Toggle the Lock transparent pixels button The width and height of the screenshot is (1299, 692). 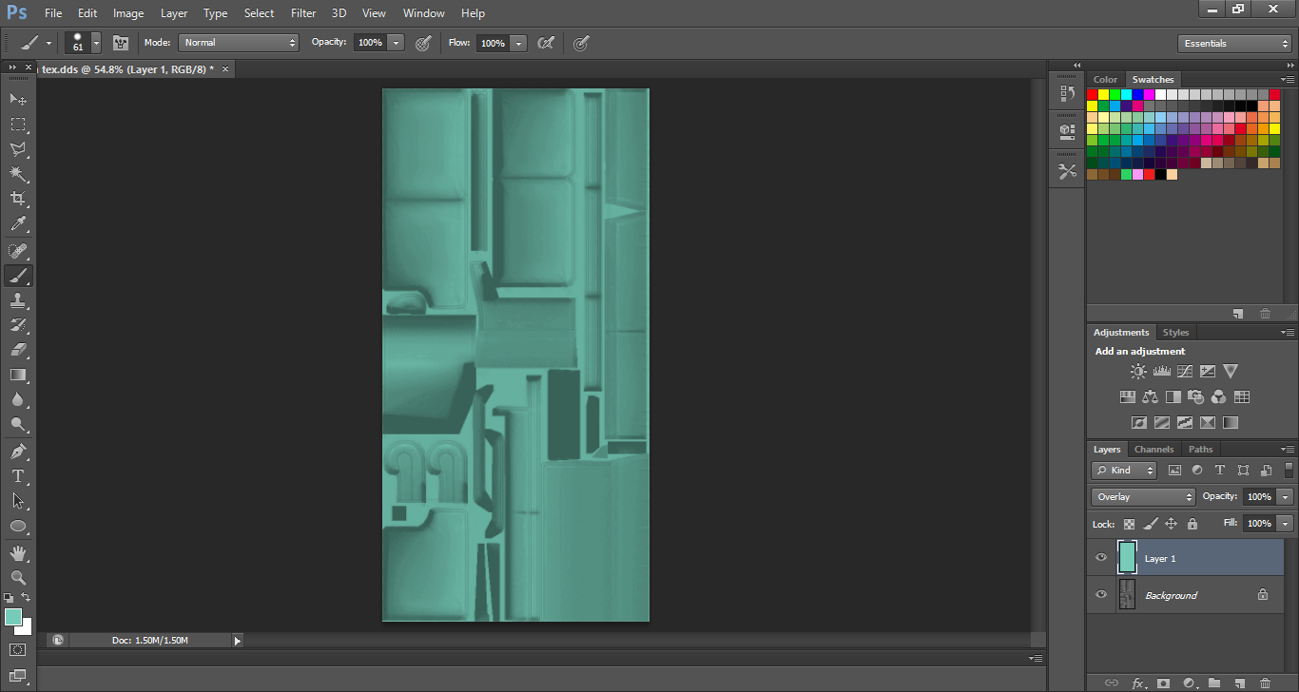(x=1129, y=524)
